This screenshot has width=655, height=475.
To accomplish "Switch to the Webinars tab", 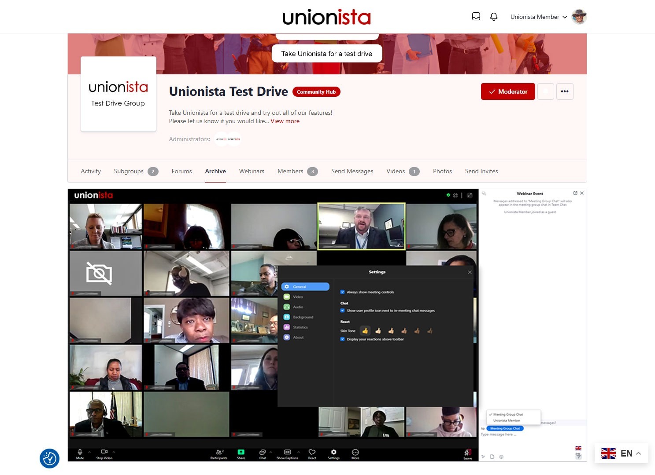I will [x=252, y=171].
